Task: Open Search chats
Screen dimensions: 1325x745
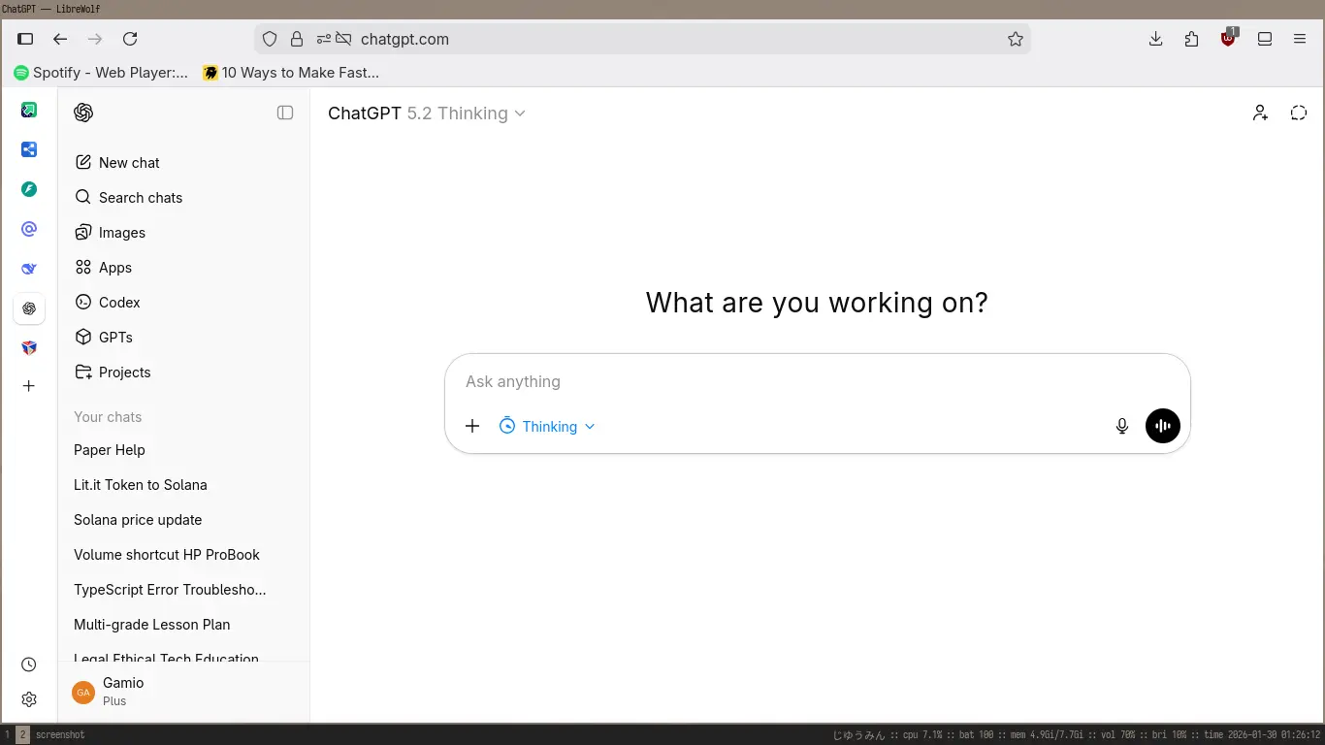Action: point(184,198)
